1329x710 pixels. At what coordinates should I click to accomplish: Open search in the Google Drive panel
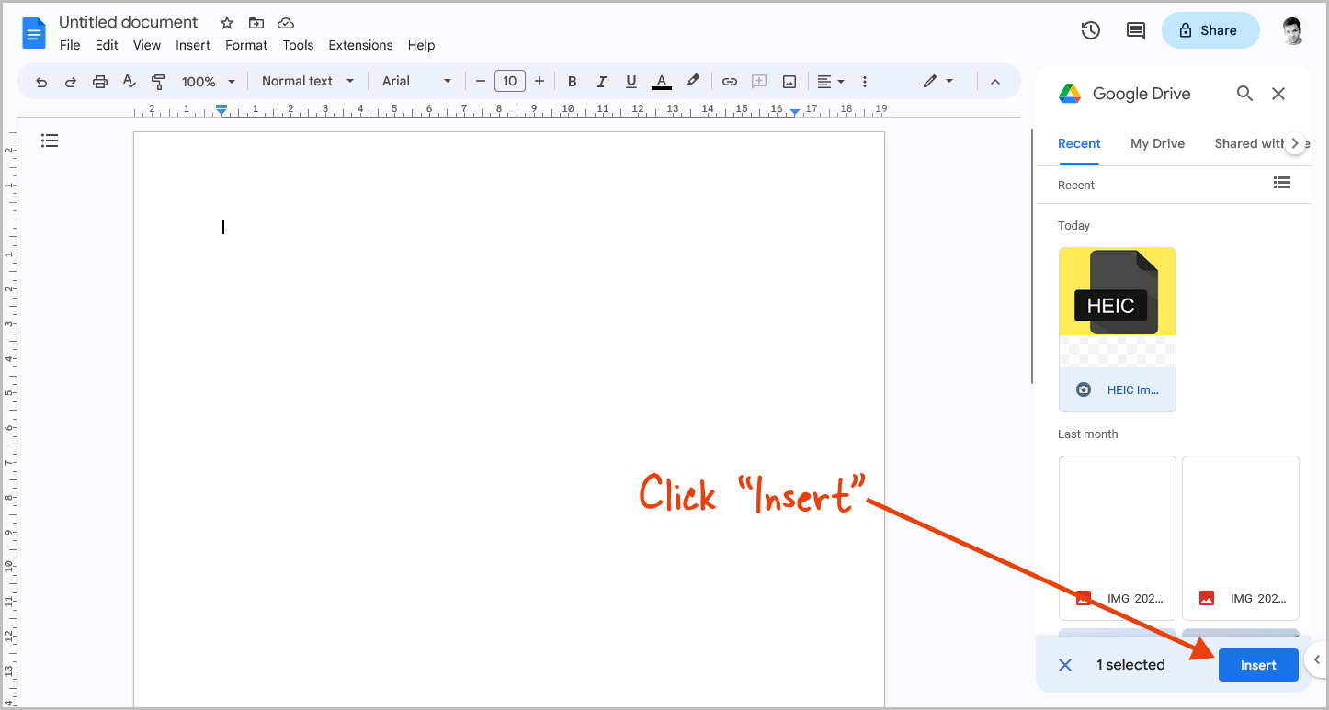pos(1244,93)
